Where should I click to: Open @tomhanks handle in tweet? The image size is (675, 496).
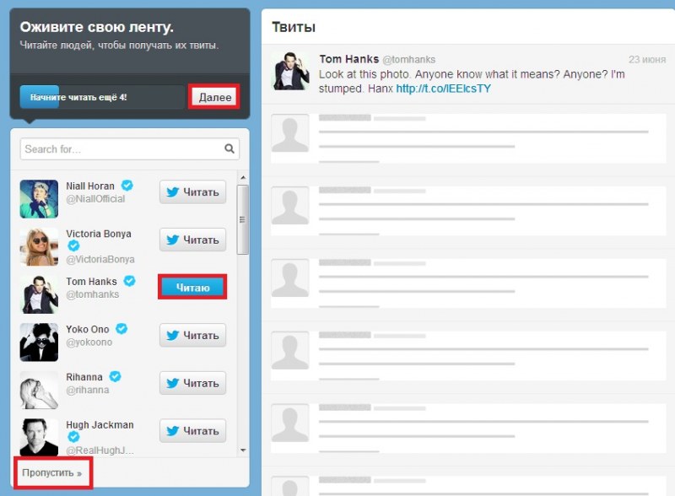coord(409,59)
